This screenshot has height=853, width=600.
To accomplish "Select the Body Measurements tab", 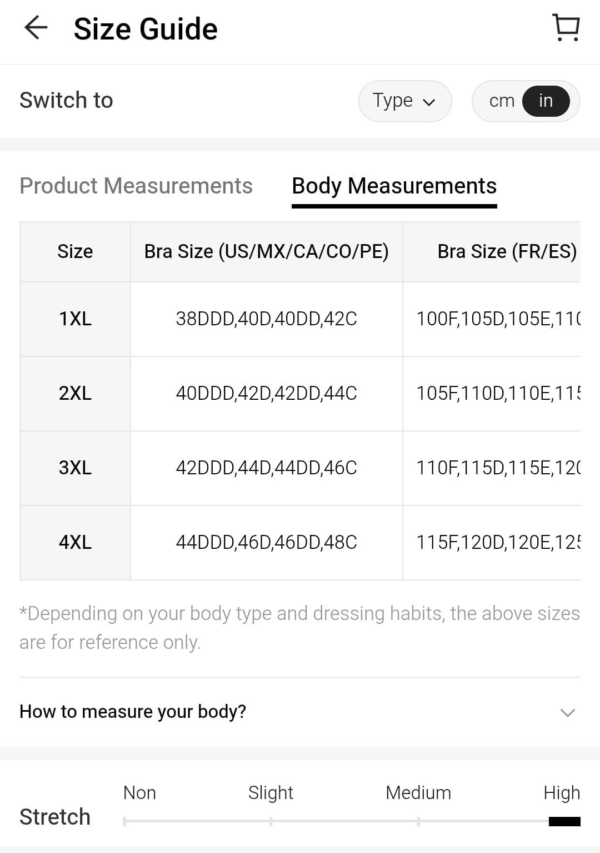I will tap(394, 186).
